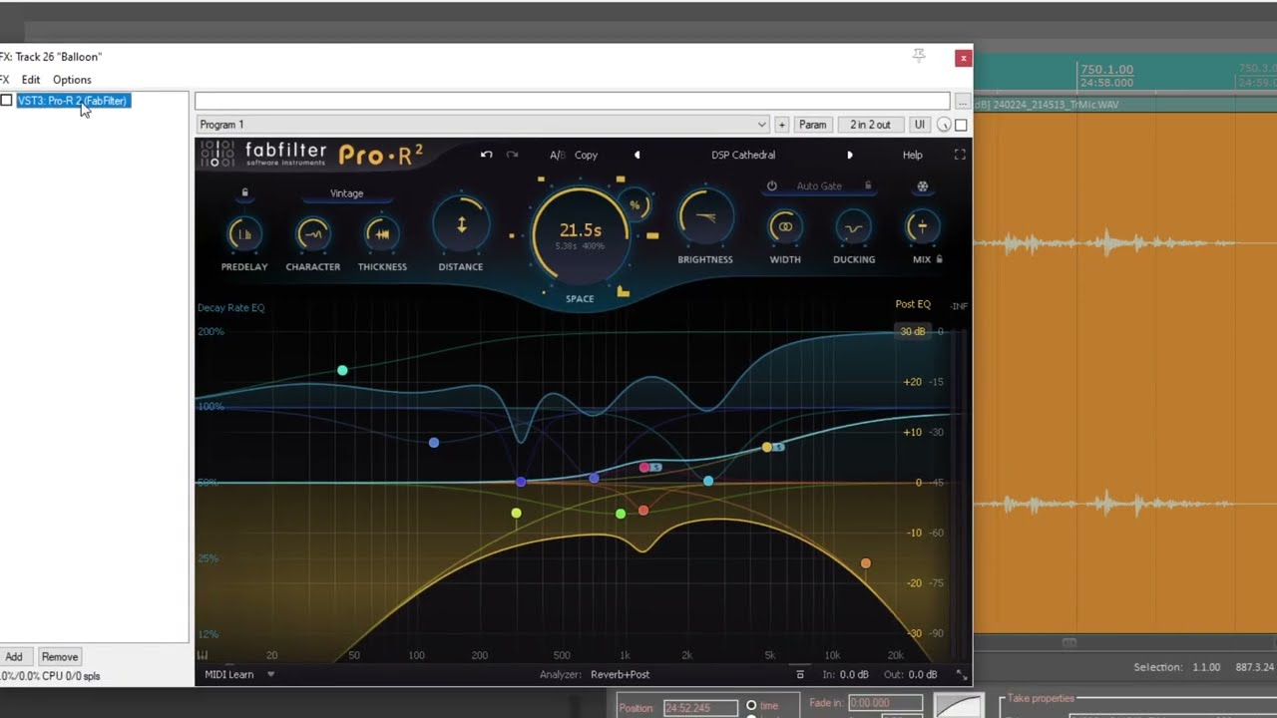
Task: Pin the FX window on top
Action: 919,56
